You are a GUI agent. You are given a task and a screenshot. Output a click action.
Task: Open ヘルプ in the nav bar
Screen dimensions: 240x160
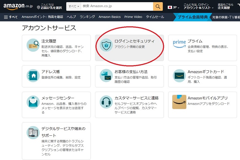[x=71, y=17]
